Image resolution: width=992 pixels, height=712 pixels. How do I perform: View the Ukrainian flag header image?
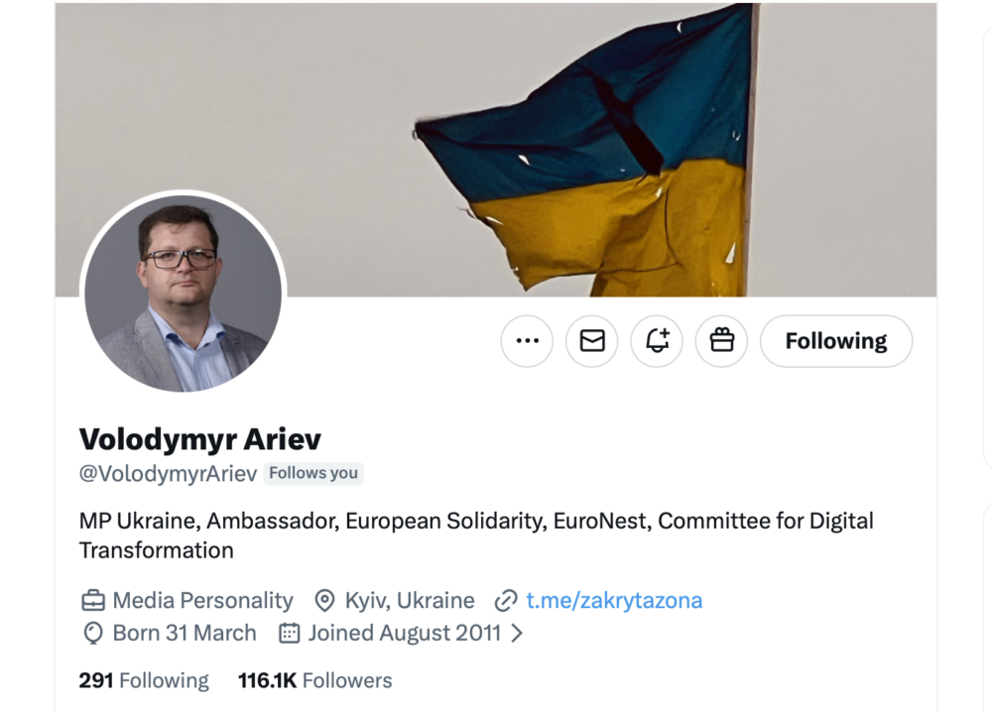pos(496,150)
